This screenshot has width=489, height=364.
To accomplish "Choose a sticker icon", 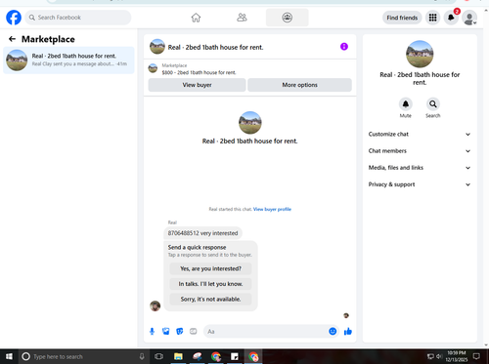I will point(180,332).
